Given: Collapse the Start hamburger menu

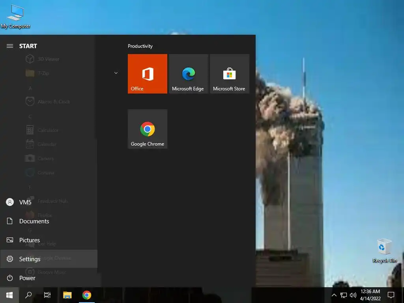Looking at the screenshot, I should coord(10,46).
